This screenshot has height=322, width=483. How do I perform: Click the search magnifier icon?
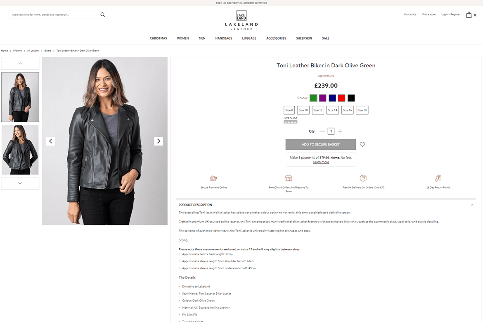coord(103,14)
